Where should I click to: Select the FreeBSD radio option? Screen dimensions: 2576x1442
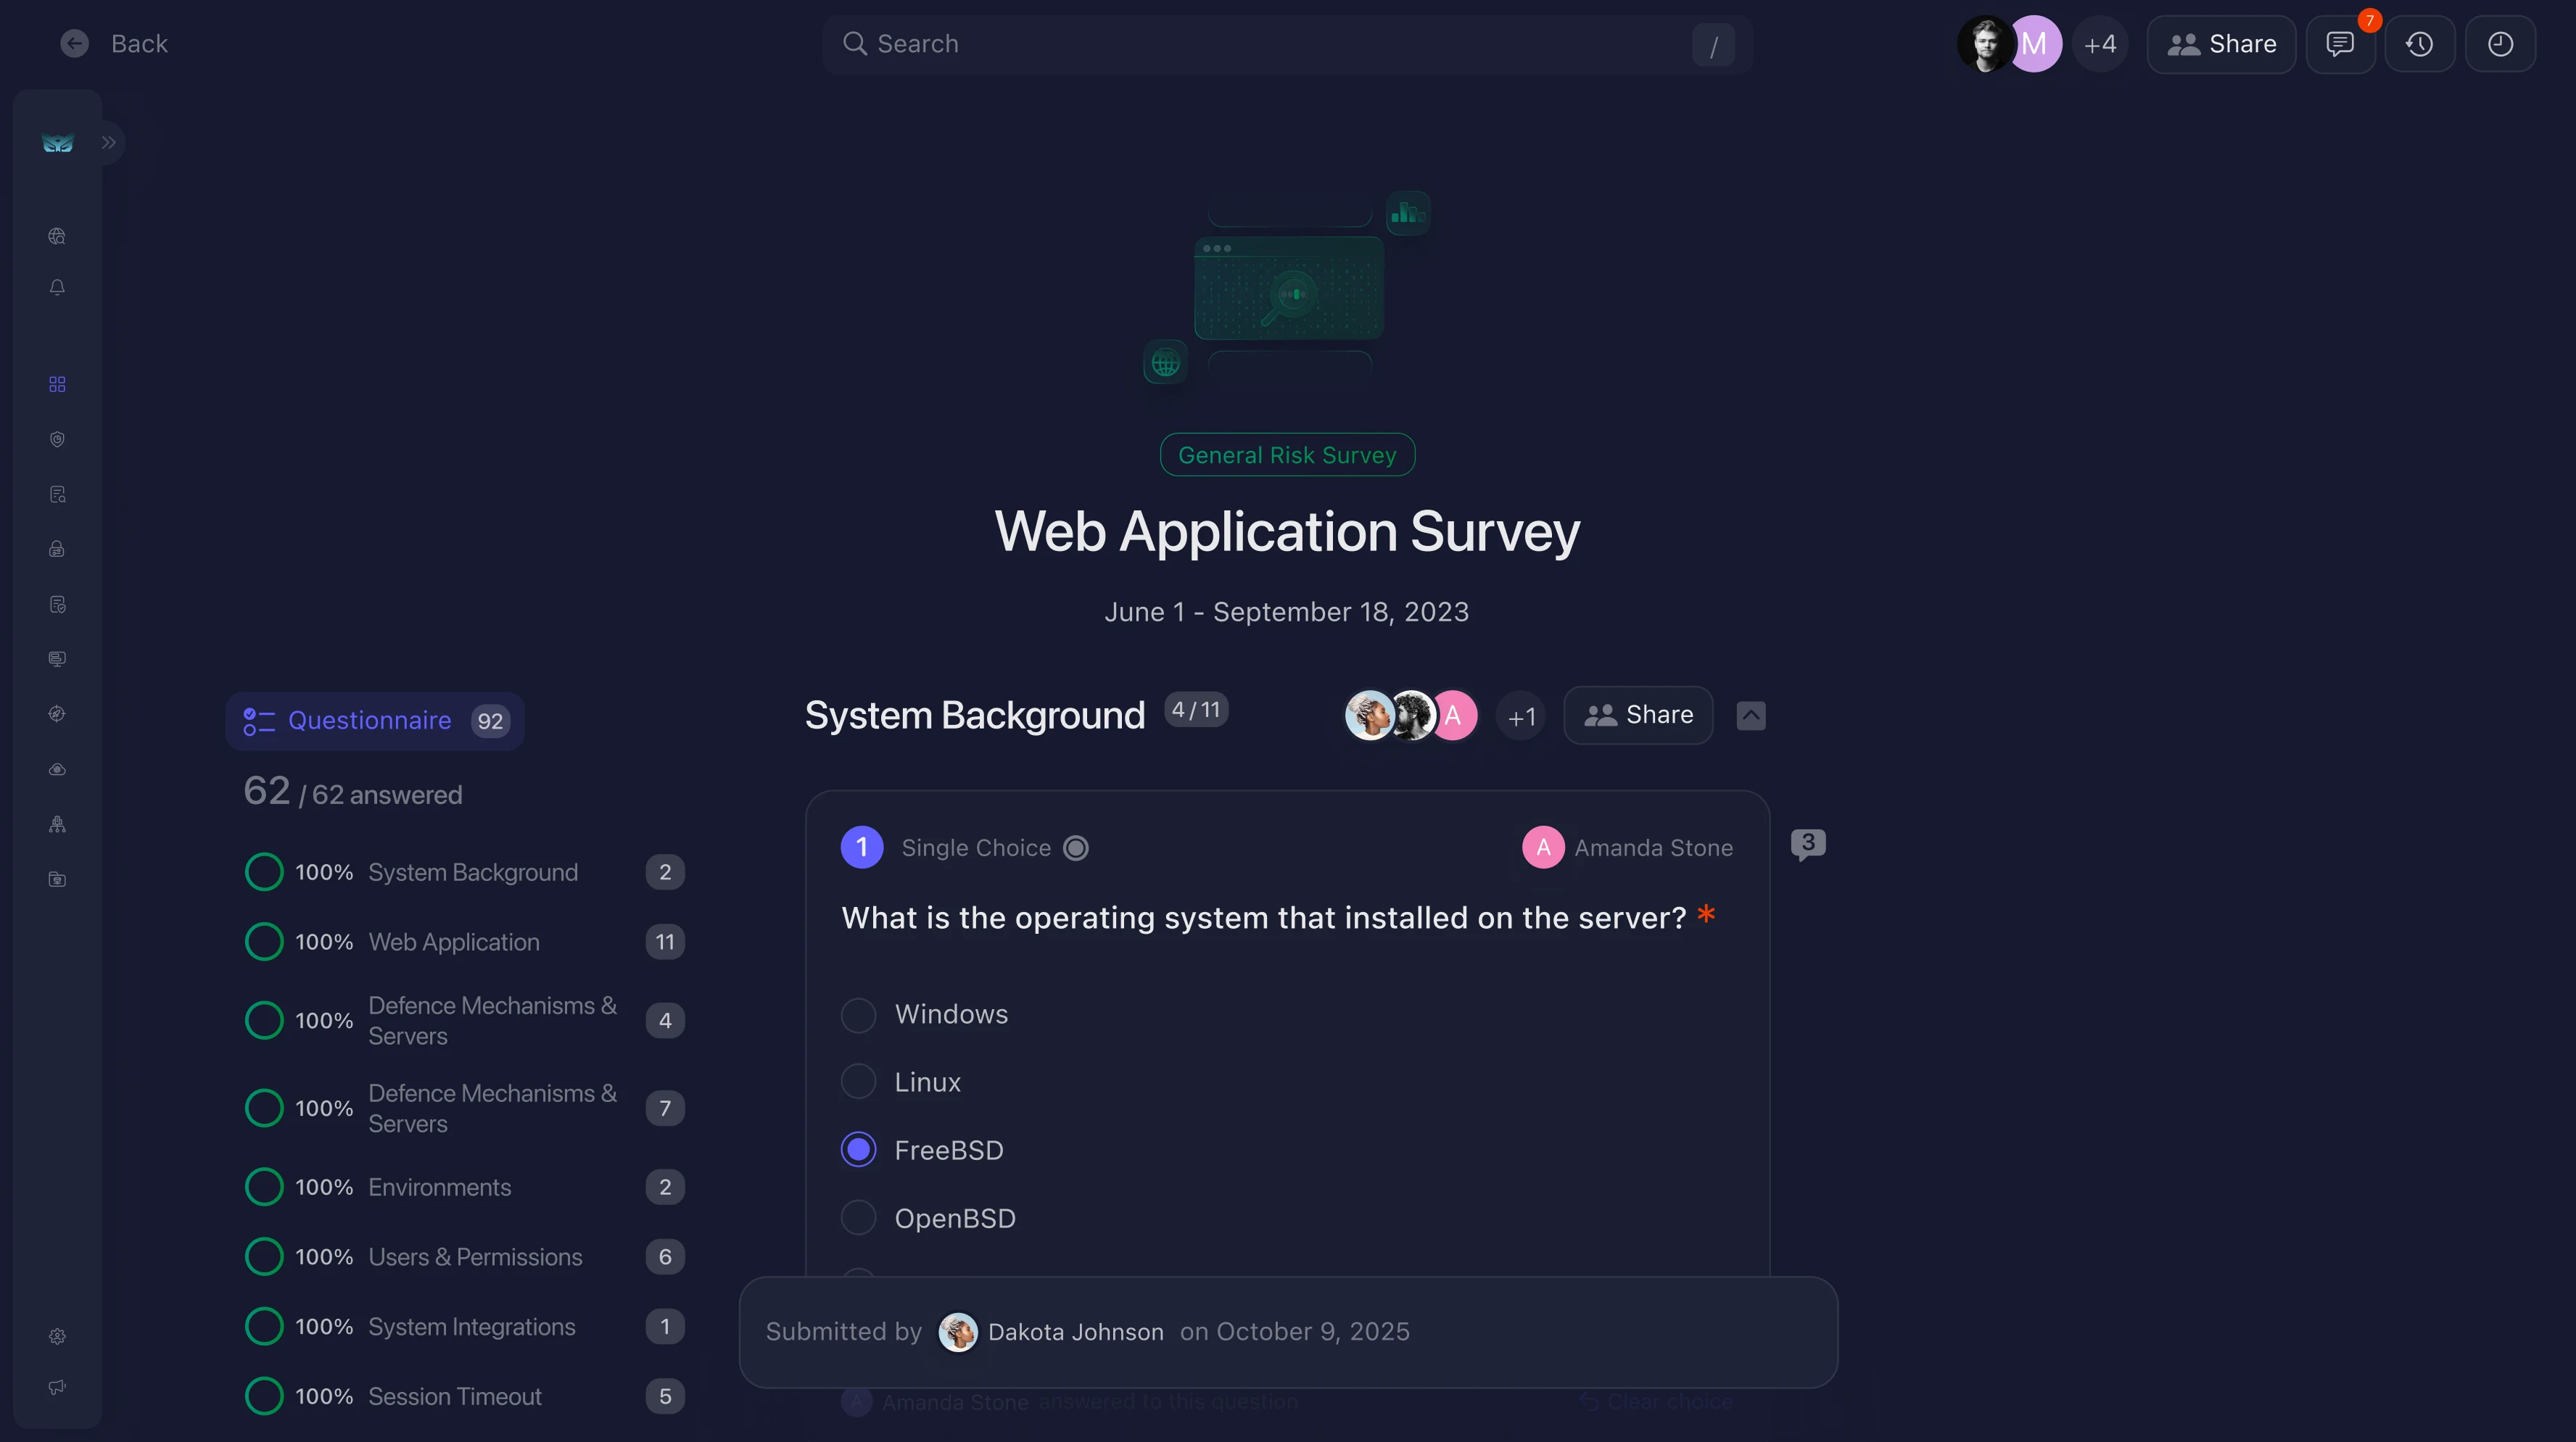[859, 1150]
